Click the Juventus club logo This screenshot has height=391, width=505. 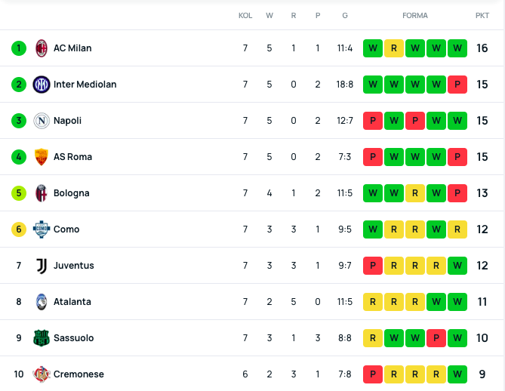point(42,266)
